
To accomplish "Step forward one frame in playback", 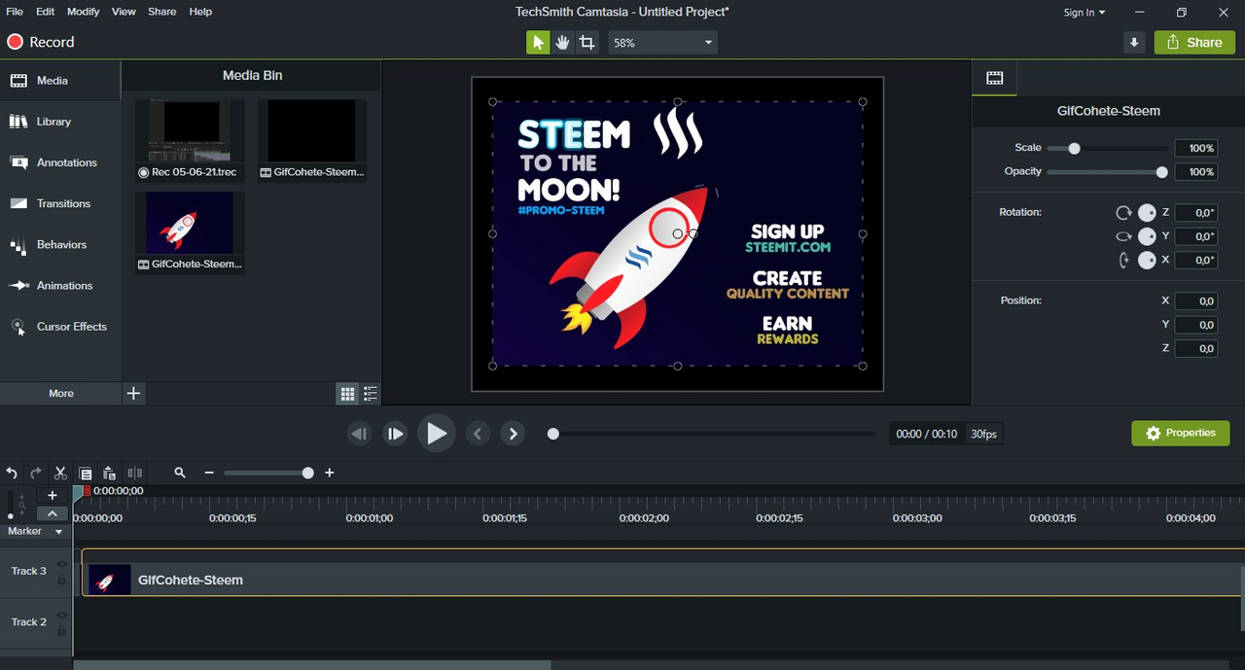I will (395, 434).
